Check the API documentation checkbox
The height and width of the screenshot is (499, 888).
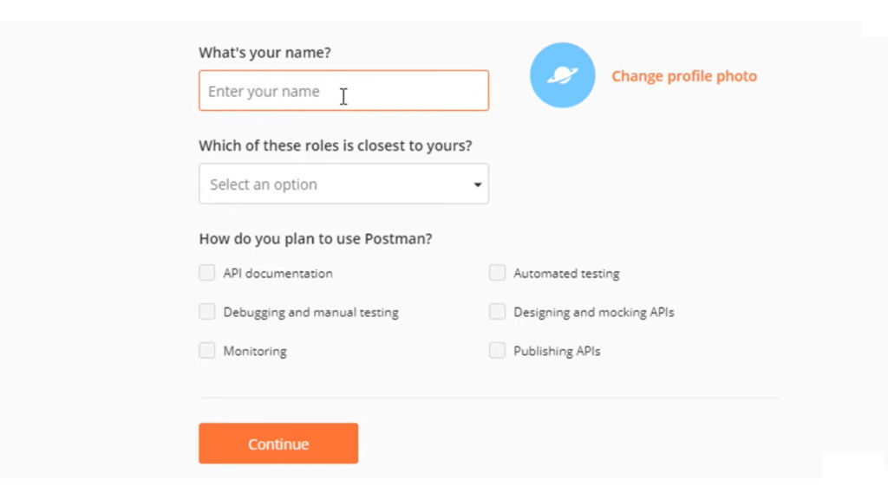[x=207, y=273]
